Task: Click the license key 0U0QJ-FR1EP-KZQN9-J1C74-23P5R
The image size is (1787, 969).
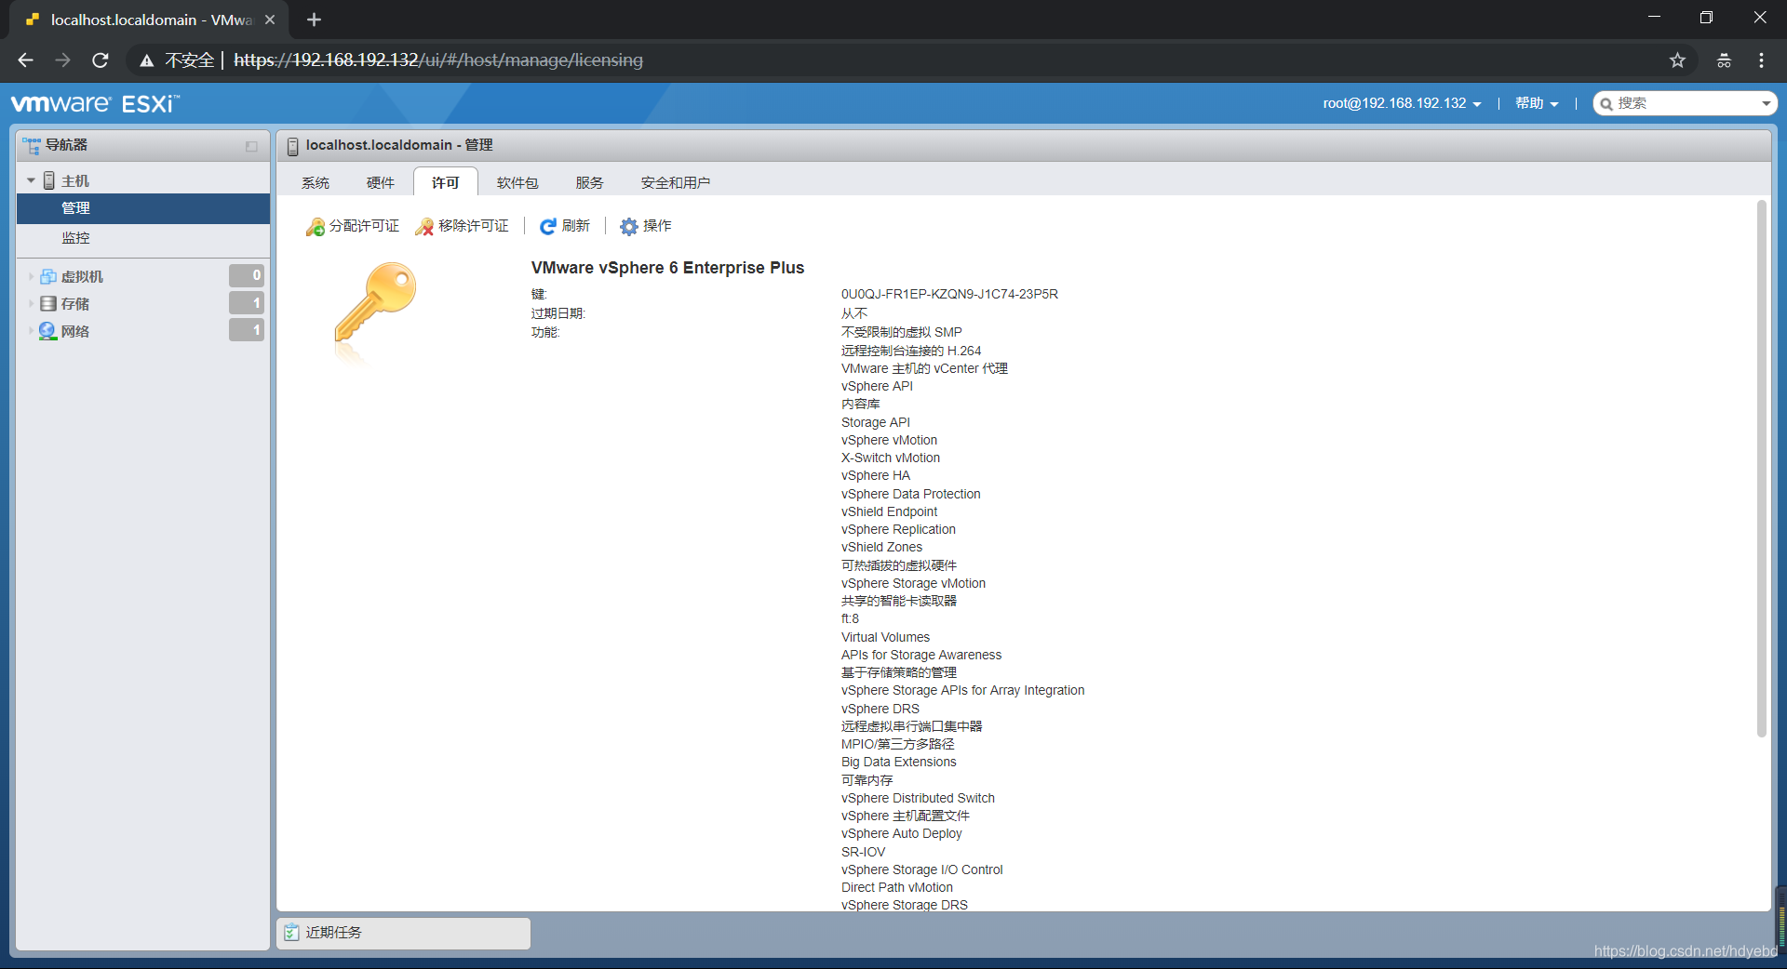Action: point(949,294)
